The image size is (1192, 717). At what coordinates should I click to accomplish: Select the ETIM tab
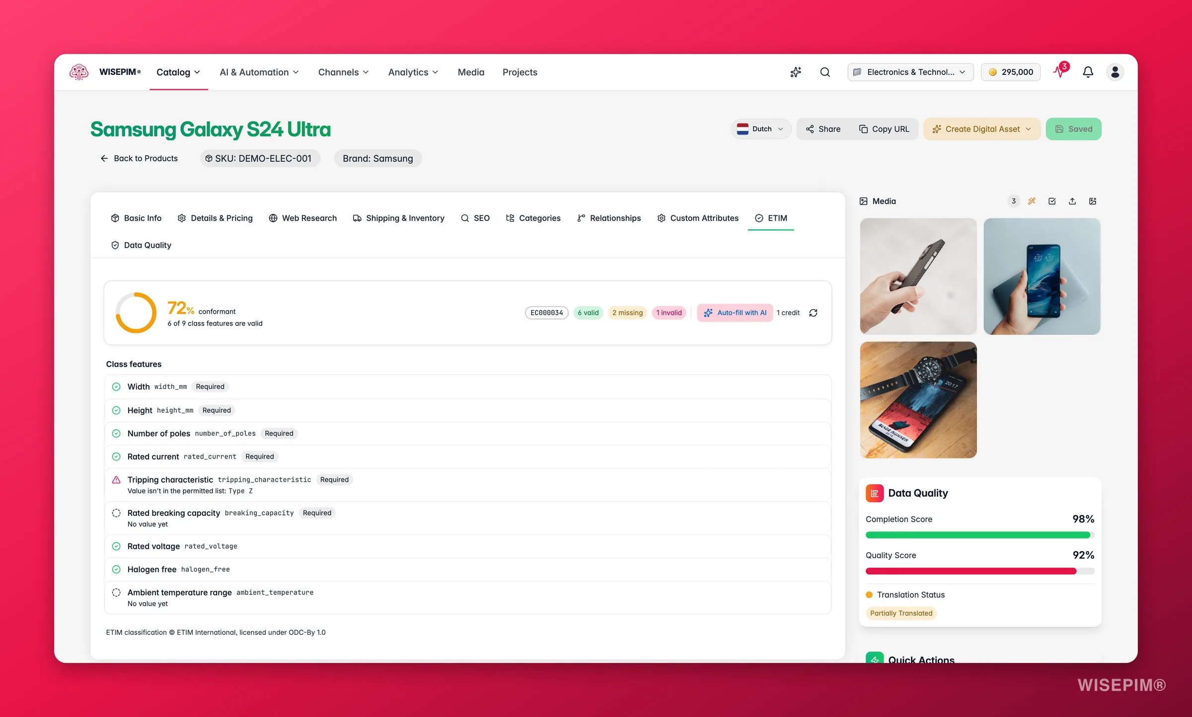pyautogui.click(x=771, y=218)
